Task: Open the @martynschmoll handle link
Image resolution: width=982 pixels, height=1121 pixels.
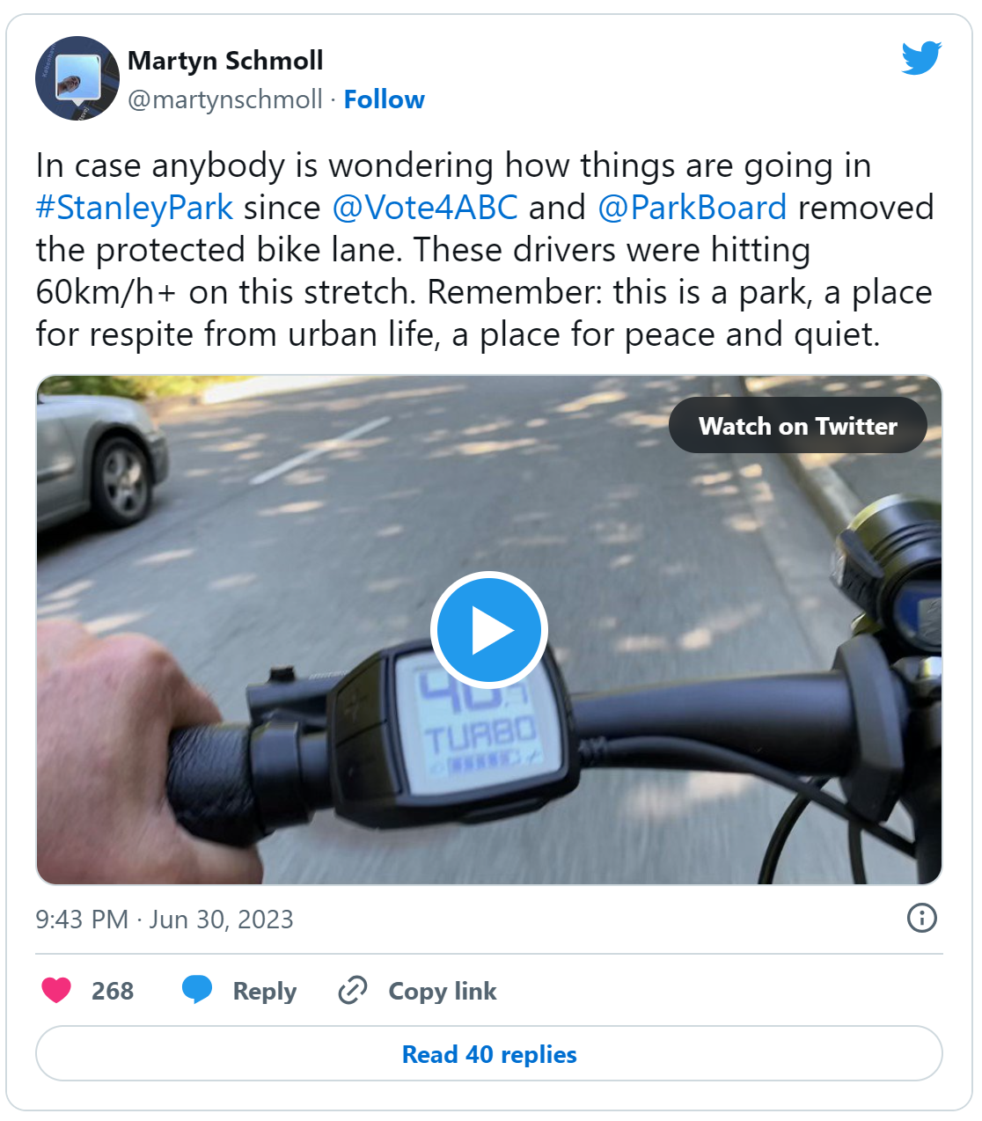Action: [x=225, y=99]
